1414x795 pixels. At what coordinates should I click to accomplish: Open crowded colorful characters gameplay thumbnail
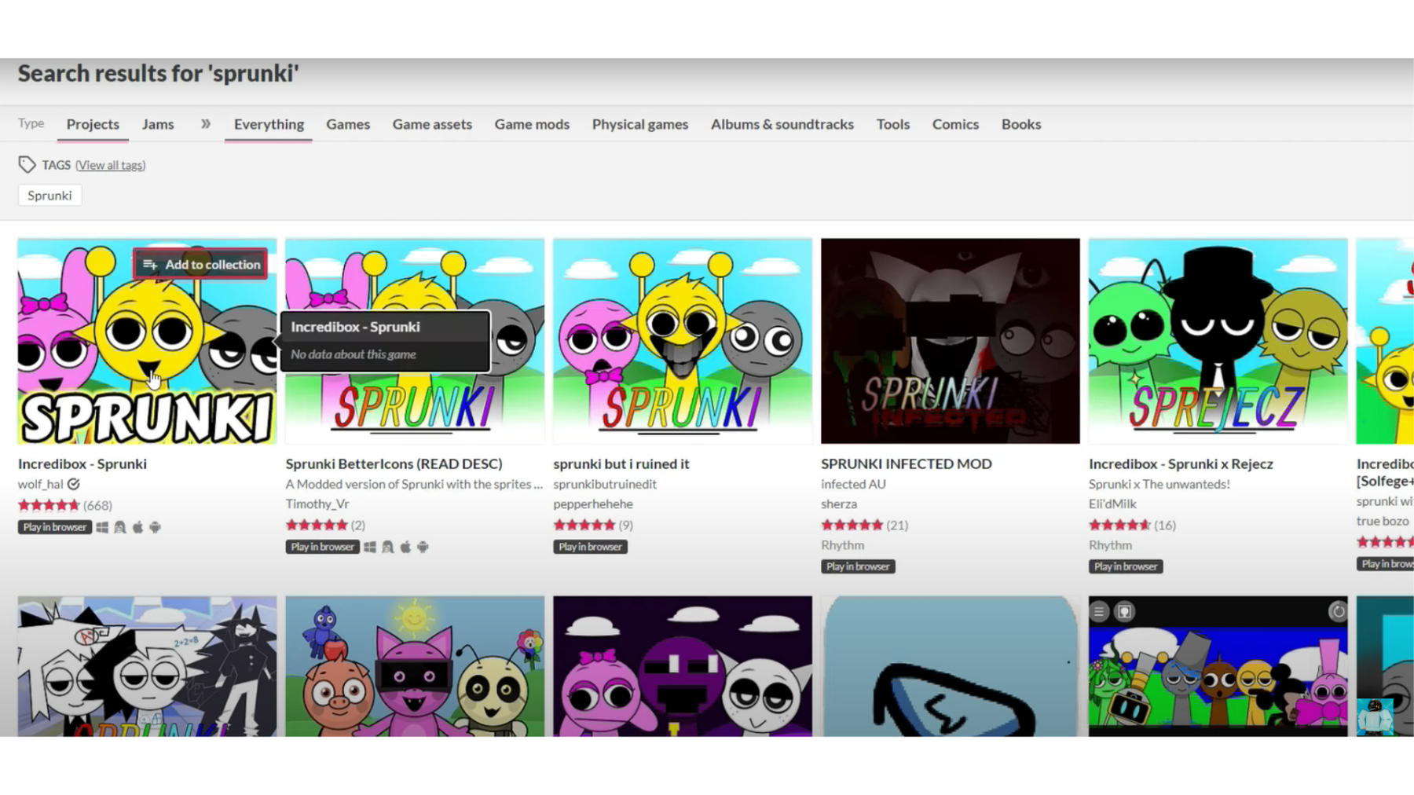(1218, 666)
